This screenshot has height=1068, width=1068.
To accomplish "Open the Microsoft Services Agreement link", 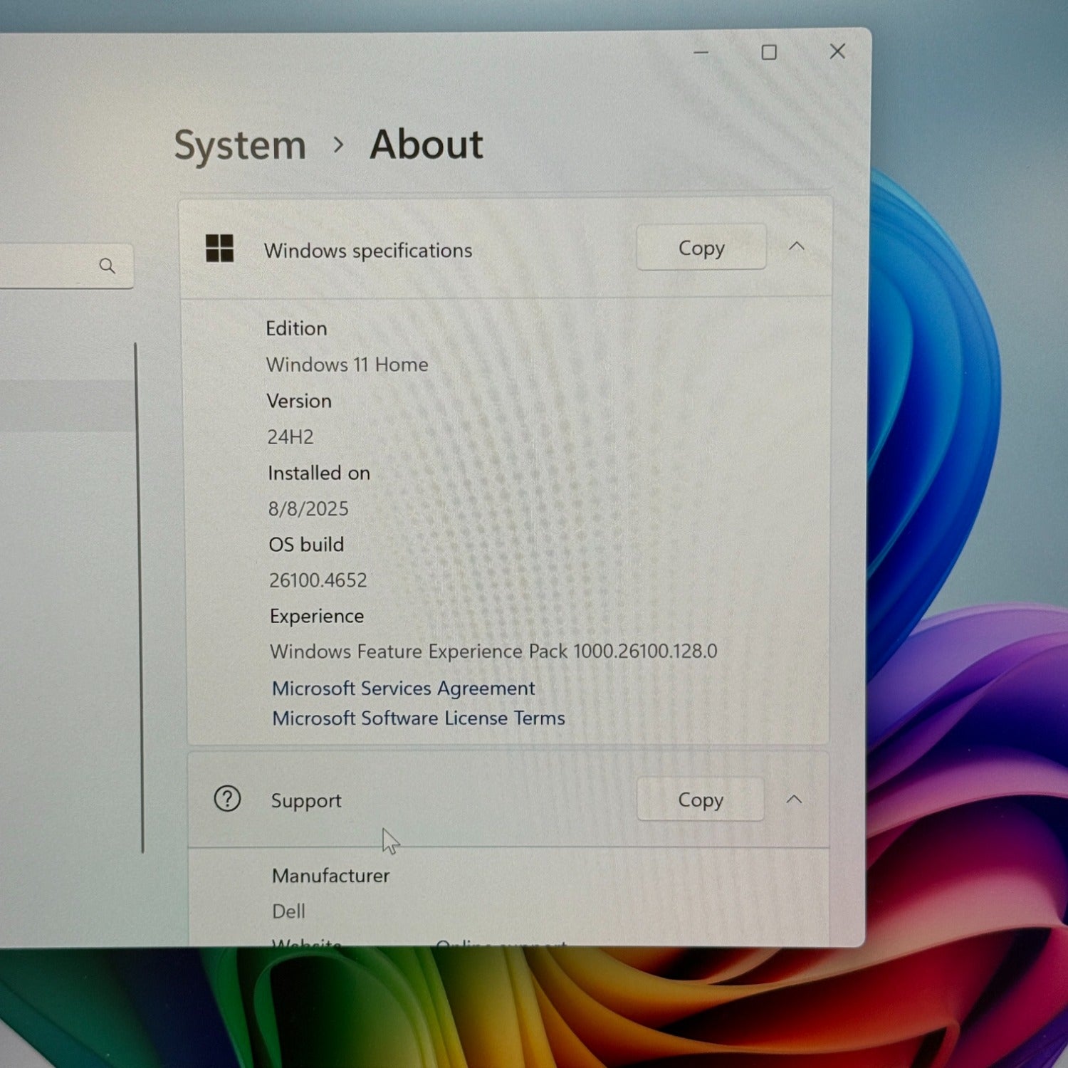I will pos(404,688).
